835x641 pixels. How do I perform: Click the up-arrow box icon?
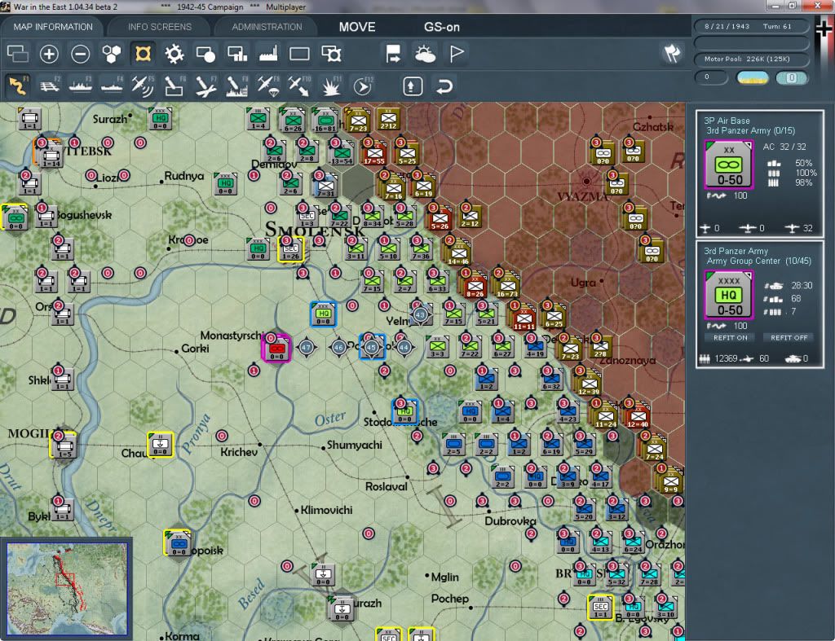tap(413, 86)
